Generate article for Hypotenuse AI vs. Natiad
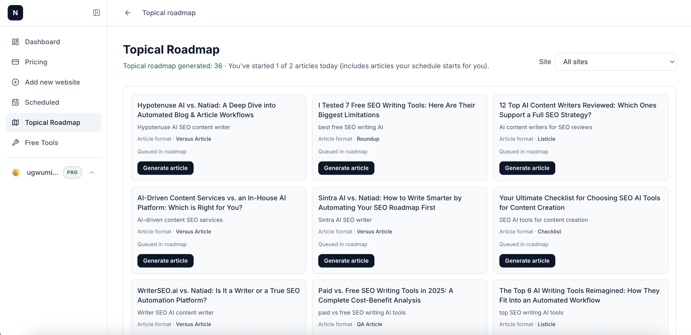 (166, 168)
